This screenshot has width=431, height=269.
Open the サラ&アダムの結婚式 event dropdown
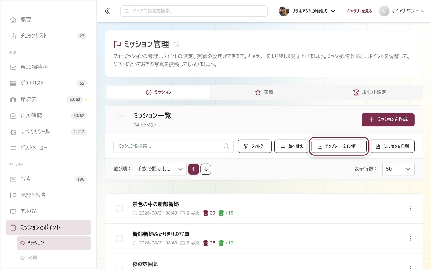click(307, 11)
